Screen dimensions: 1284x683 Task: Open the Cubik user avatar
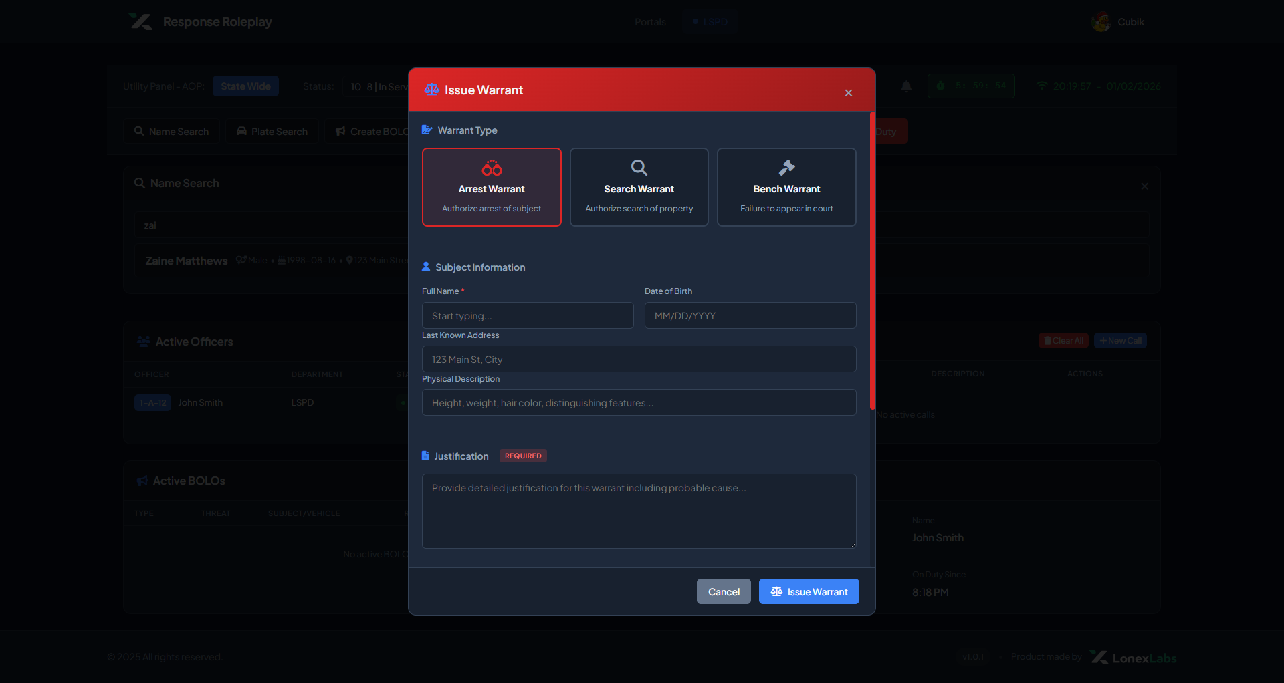pos(1101,22)
